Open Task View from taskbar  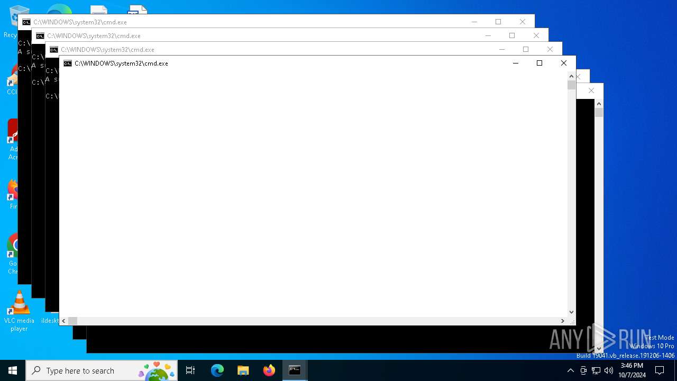point(190,370)
